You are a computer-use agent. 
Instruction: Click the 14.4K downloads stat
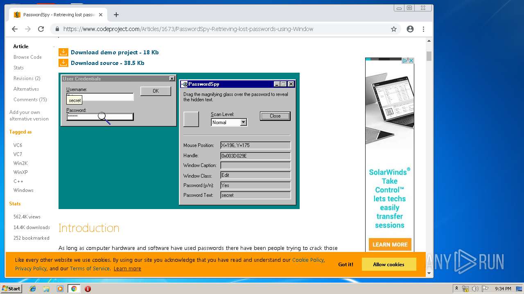click(32, 227)
